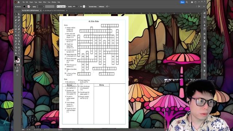Select the Line Segment tool
The height and width of the screenshot is (131, 233).
click(x=19, y=23)
